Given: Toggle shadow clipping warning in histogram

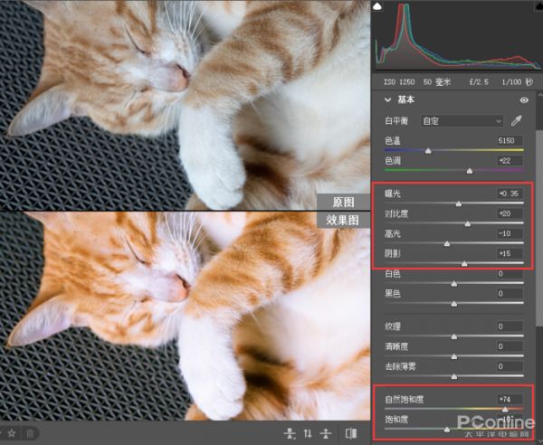Looking at the screenshot, I should [378, 7].
